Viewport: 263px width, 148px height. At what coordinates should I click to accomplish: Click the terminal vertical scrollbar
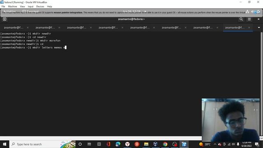pyautogui.click(x=261, y=84)
